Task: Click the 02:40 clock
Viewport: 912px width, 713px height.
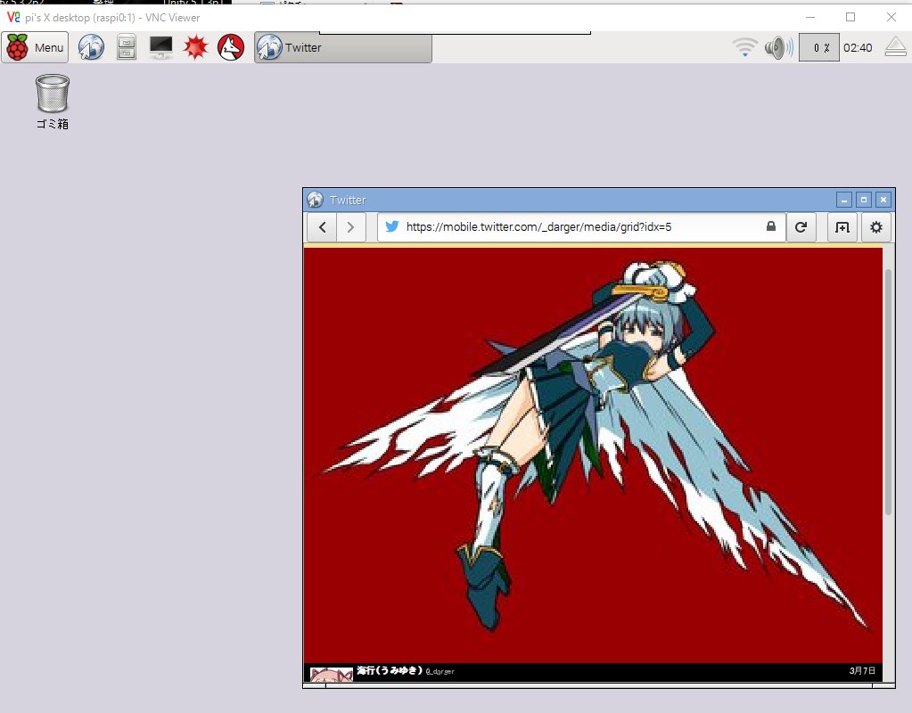Action: pyautogui.click(x=858, y=48)
